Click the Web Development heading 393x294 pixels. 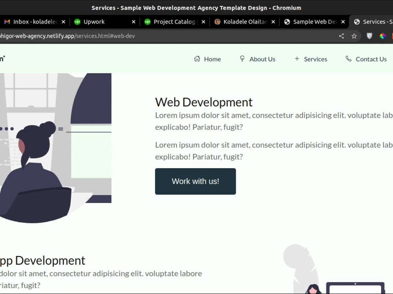click(204, 102)
